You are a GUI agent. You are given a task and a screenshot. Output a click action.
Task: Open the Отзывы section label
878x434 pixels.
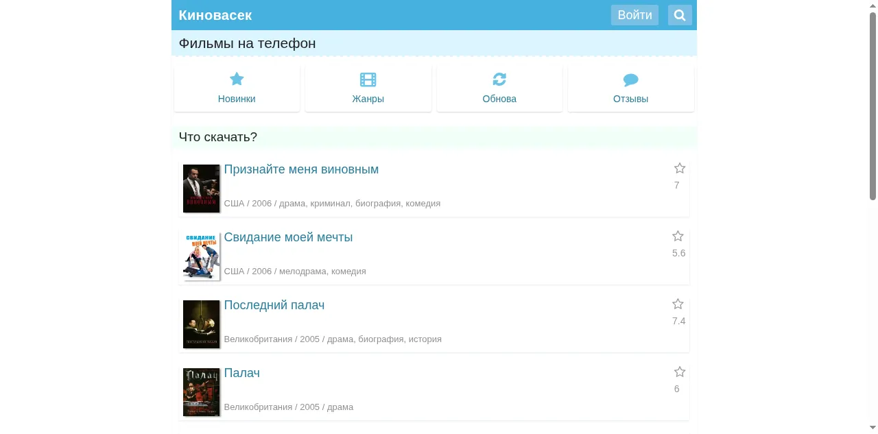[x=631, y=99]
